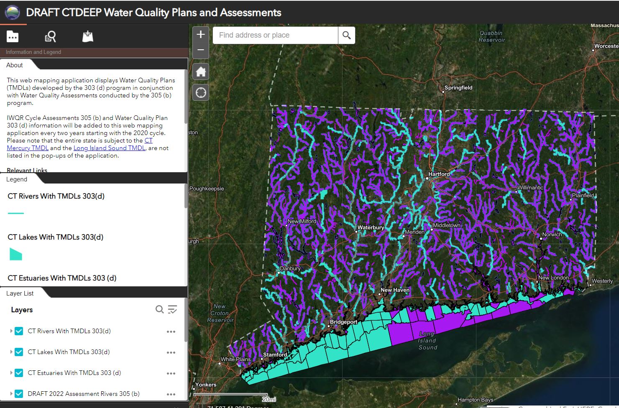Follow the Long Island Sound TMDL link

[110, 148]
